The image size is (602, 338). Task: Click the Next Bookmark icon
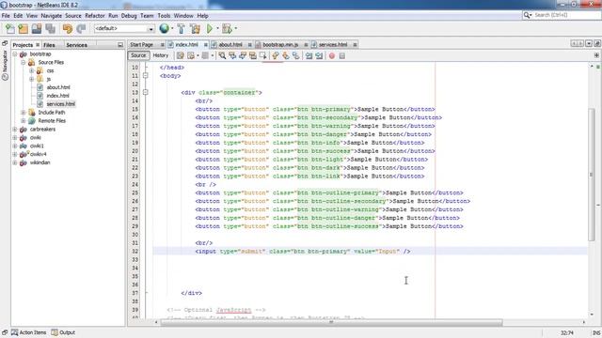(x=286, y=55)
